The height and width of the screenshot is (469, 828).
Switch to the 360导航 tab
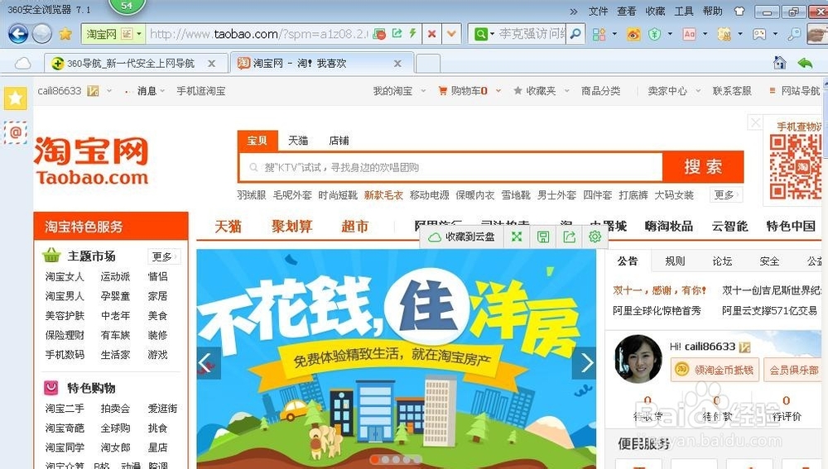click(x=131, y=64)
